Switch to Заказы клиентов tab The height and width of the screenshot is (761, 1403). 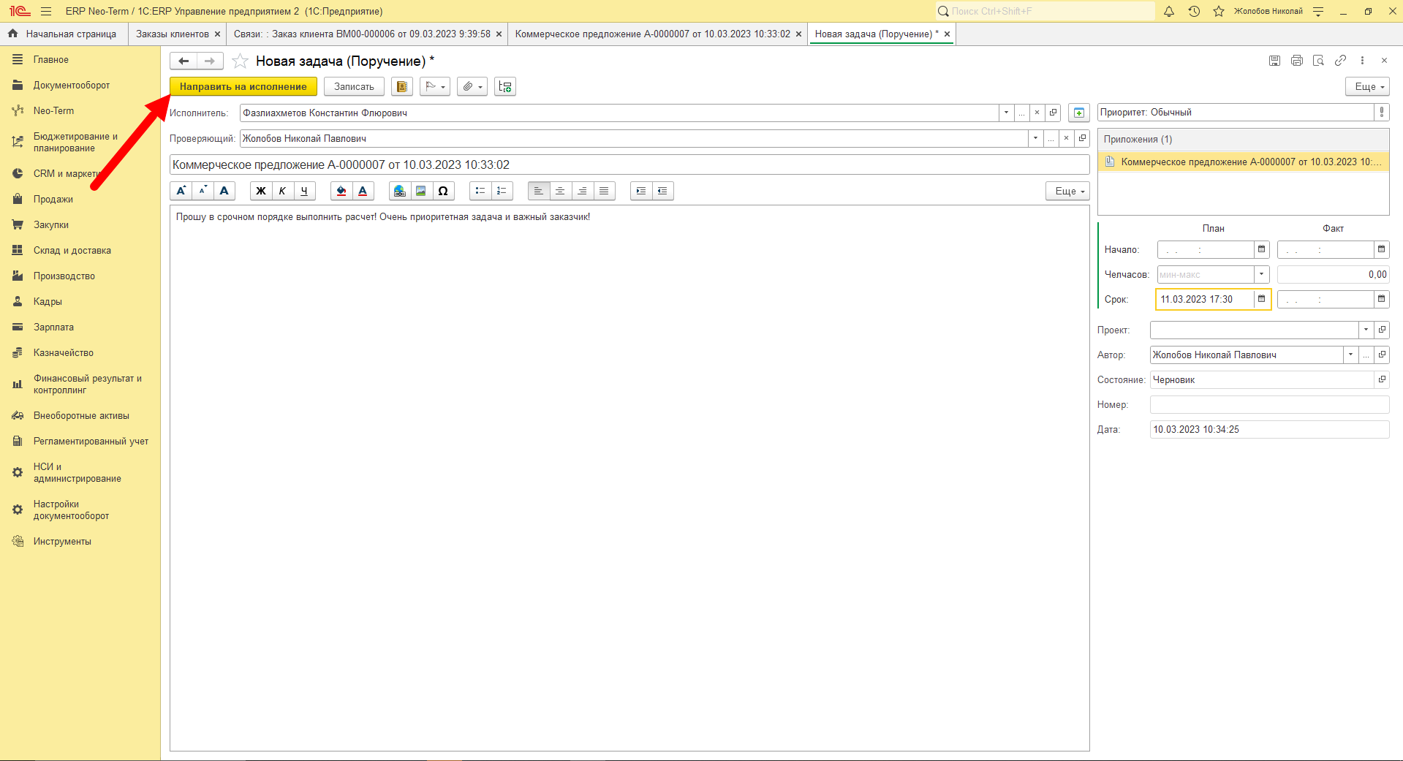click(x=173, y=34)
